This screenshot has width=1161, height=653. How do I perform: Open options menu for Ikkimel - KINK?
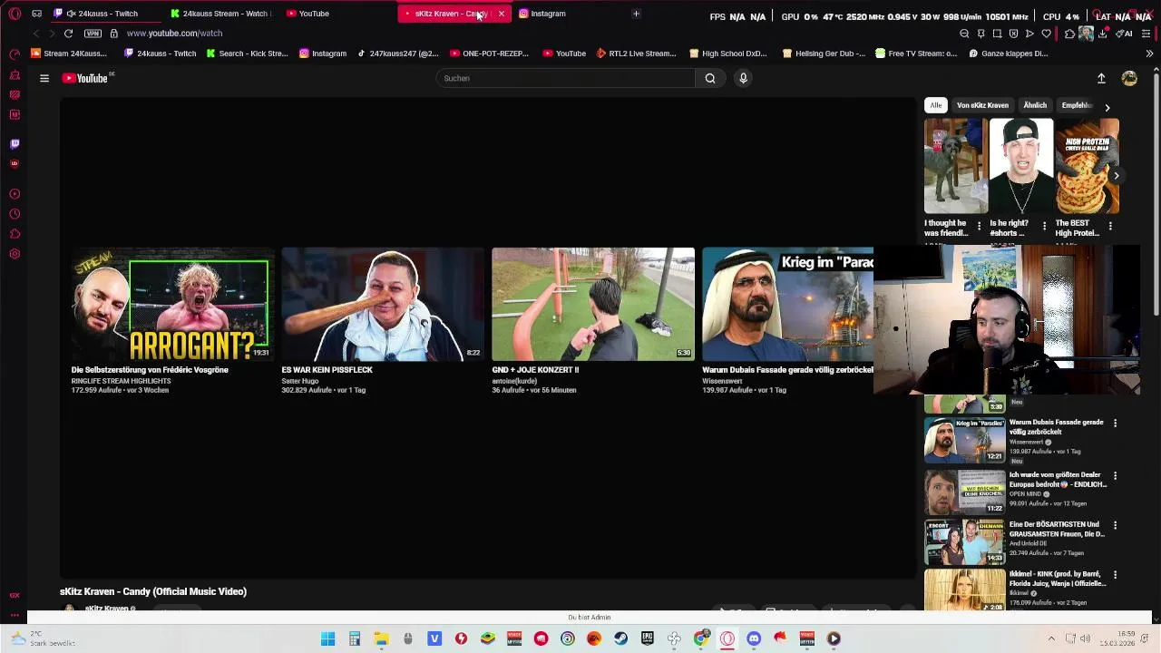point(1115,575)
